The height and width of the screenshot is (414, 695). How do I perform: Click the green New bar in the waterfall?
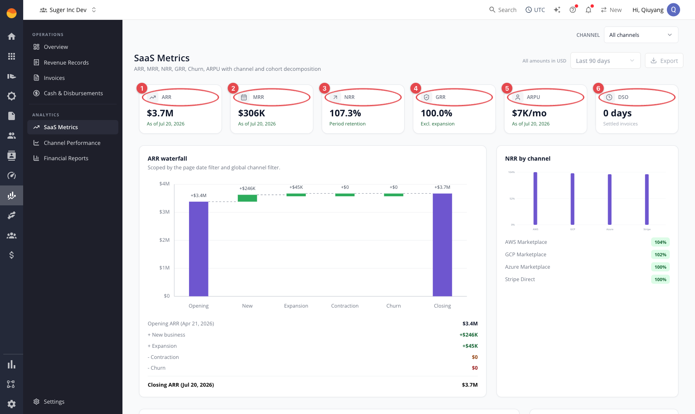click(x=247, y=198)
